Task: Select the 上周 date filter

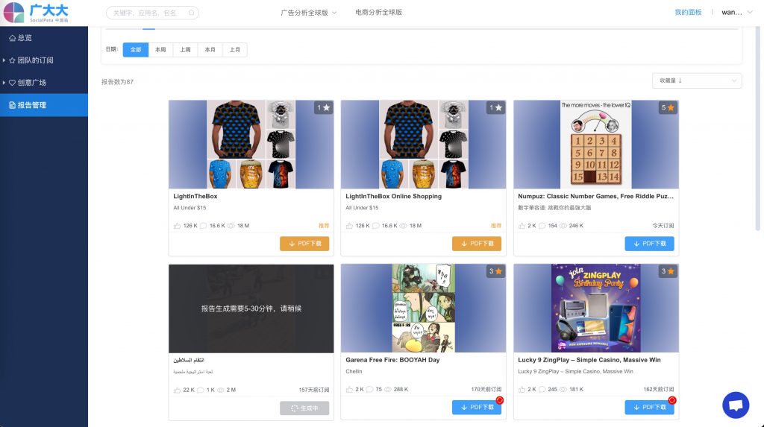Action: 185,50
